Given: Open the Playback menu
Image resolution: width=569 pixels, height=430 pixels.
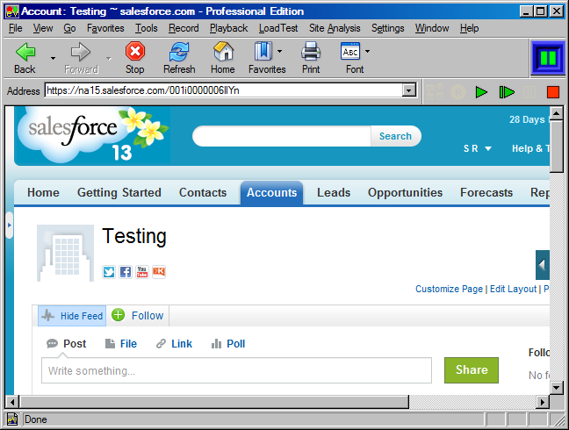Looking at the screenshot, I should pyautogui.click(x=228, y=28).
